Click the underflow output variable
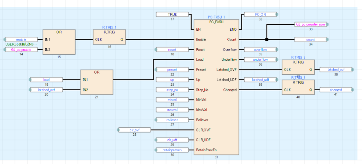362x164 pixels. pos(260,60)
